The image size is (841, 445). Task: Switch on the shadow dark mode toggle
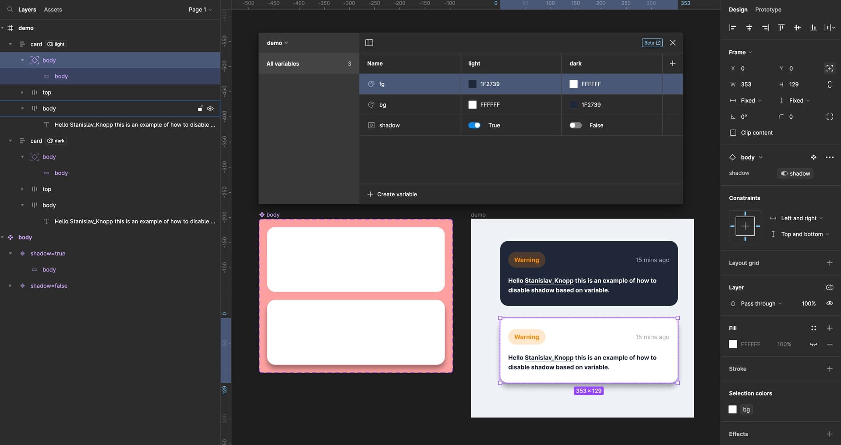coord(576,125)
